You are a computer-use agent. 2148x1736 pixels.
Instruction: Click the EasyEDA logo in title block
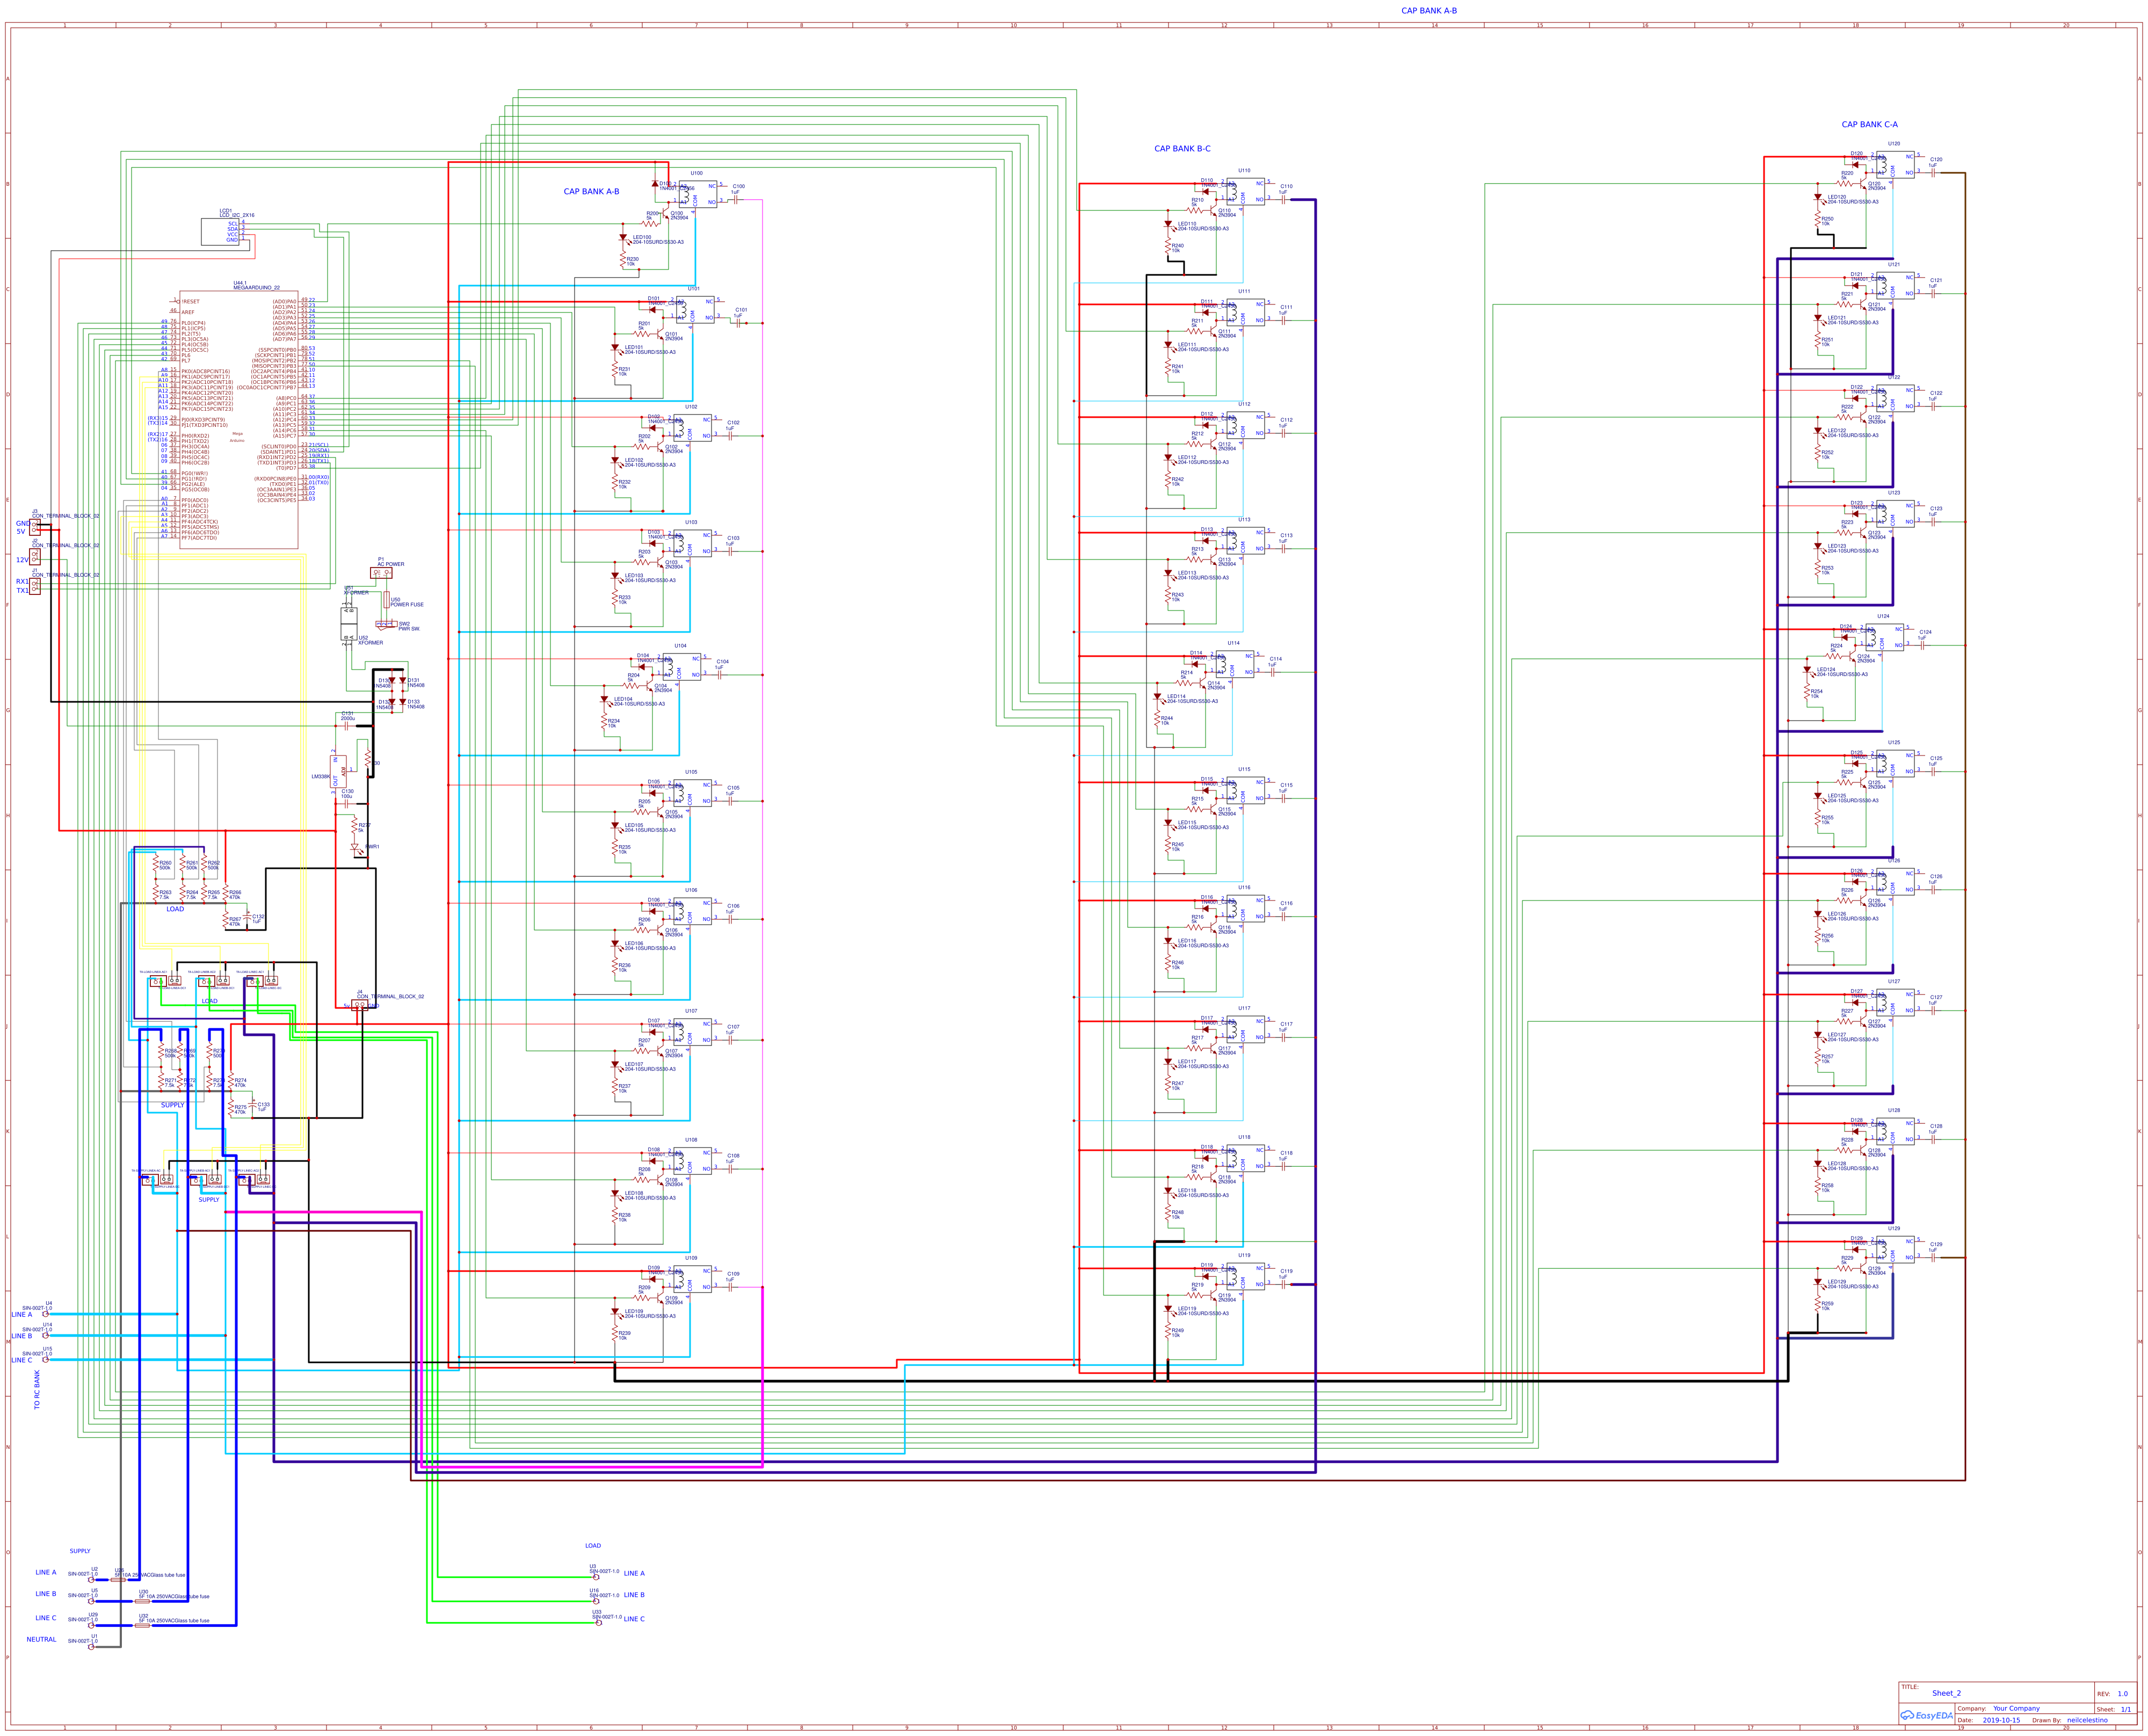point(1928,1716)
